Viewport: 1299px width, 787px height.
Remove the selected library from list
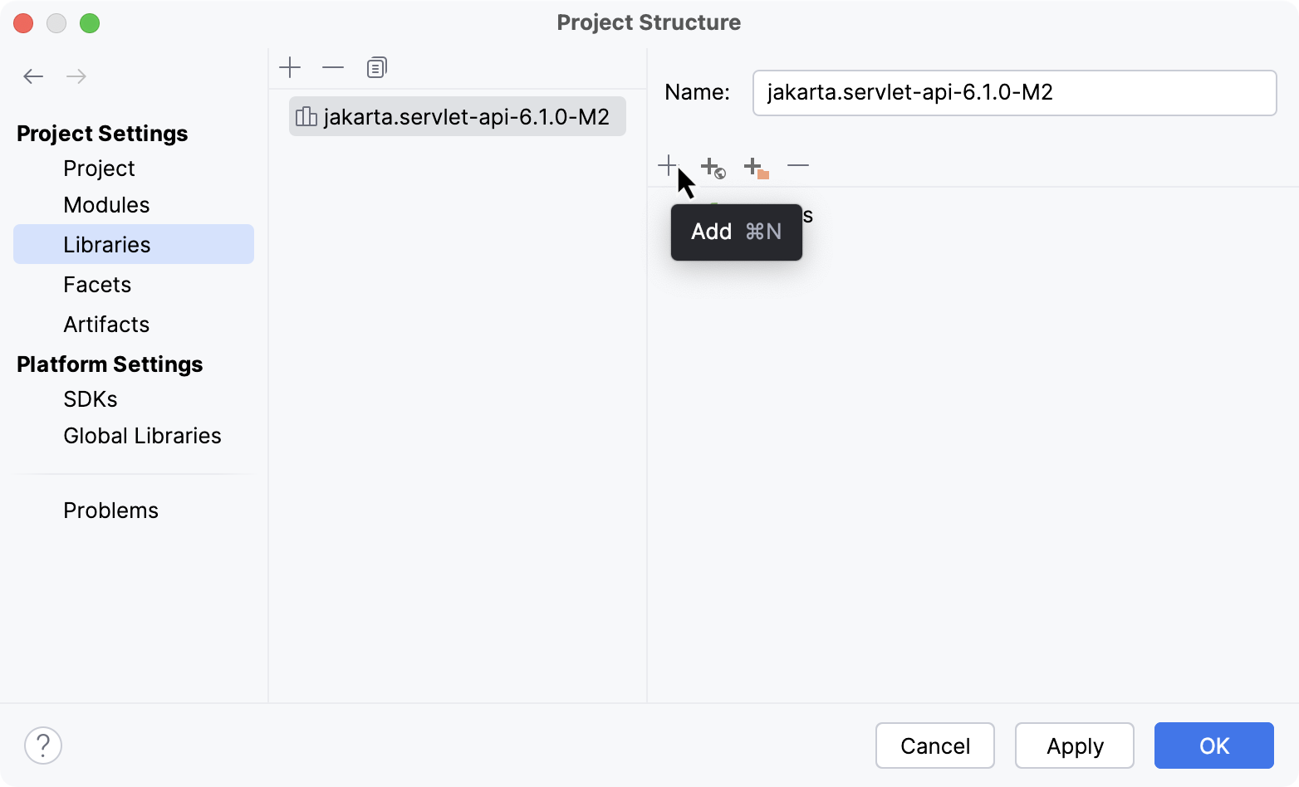pyautogui.click(x=333, y=68)
